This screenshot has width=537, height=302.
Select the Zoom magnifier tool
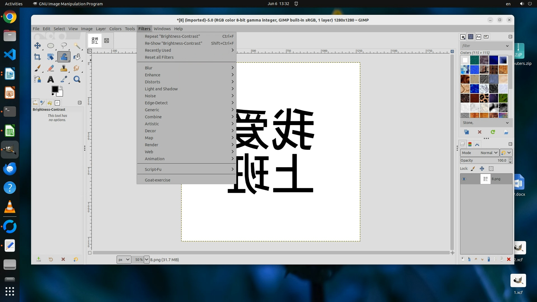(x=77, y=79)
